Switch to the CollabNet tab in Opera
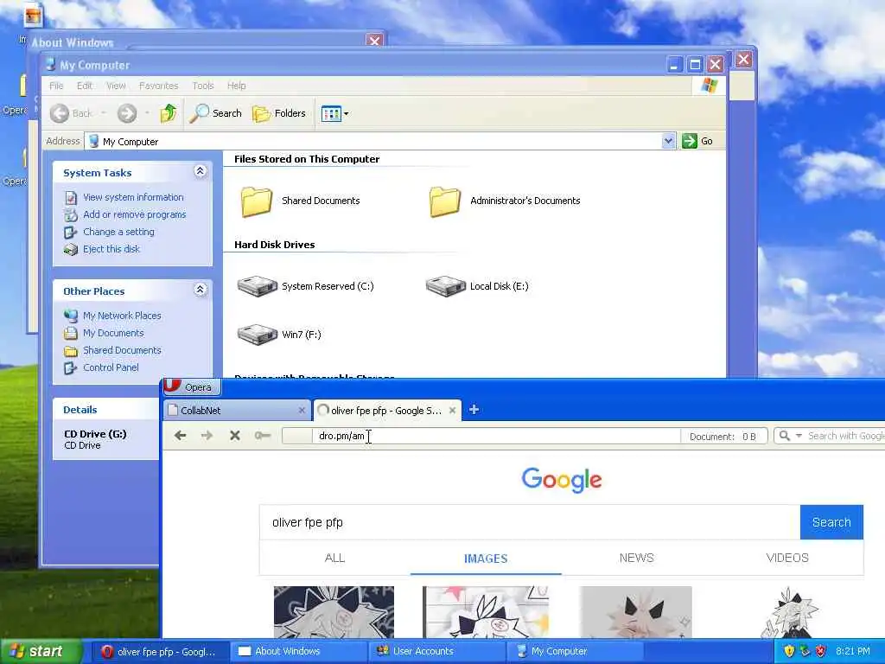Viewport: 885px width, 664px height. (237, 411)
